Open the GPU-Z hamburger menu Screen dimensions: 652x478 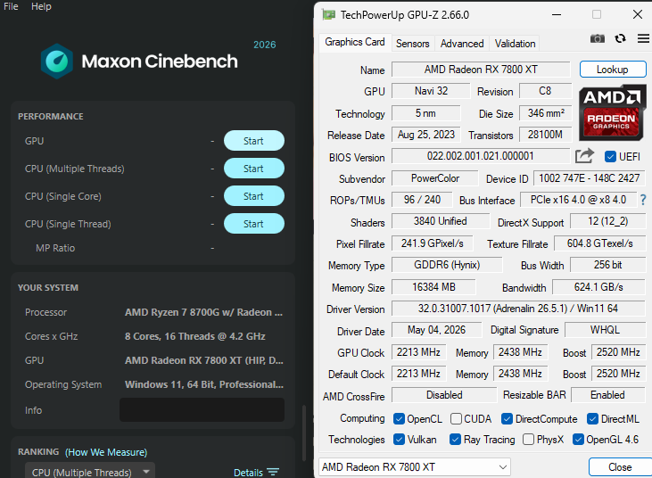(644, 38)
